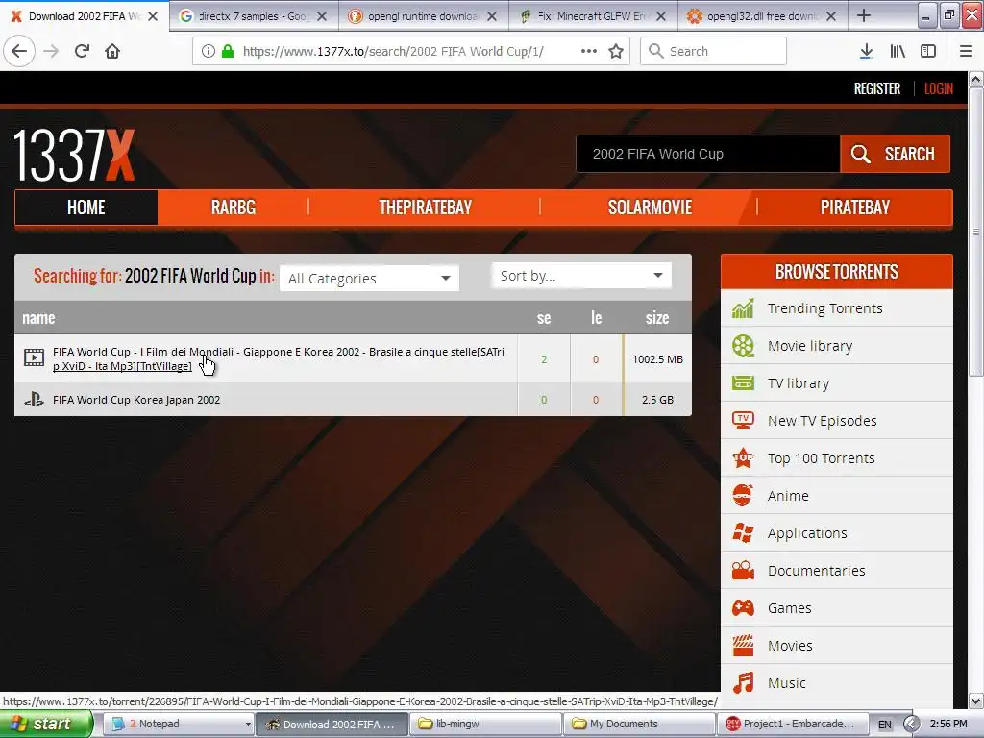This screenshot has height=738, width=984.
Task: Go back with the browser back arrow
Action: coord(19,51)
